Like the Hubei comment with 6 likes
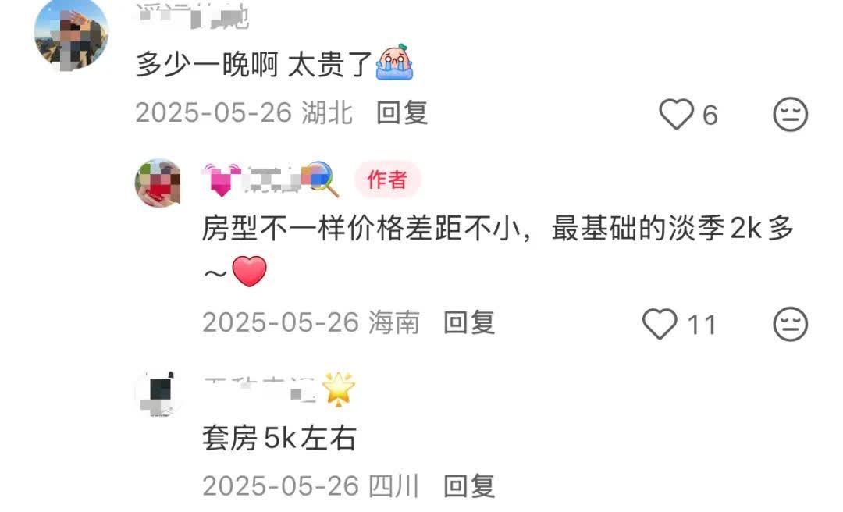Image resolution: width=843 pixels, height=512 pixels. point(676,114)
